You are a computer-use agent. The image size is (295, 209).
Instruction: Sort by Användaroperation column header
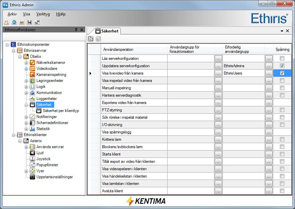click(134, 49)
